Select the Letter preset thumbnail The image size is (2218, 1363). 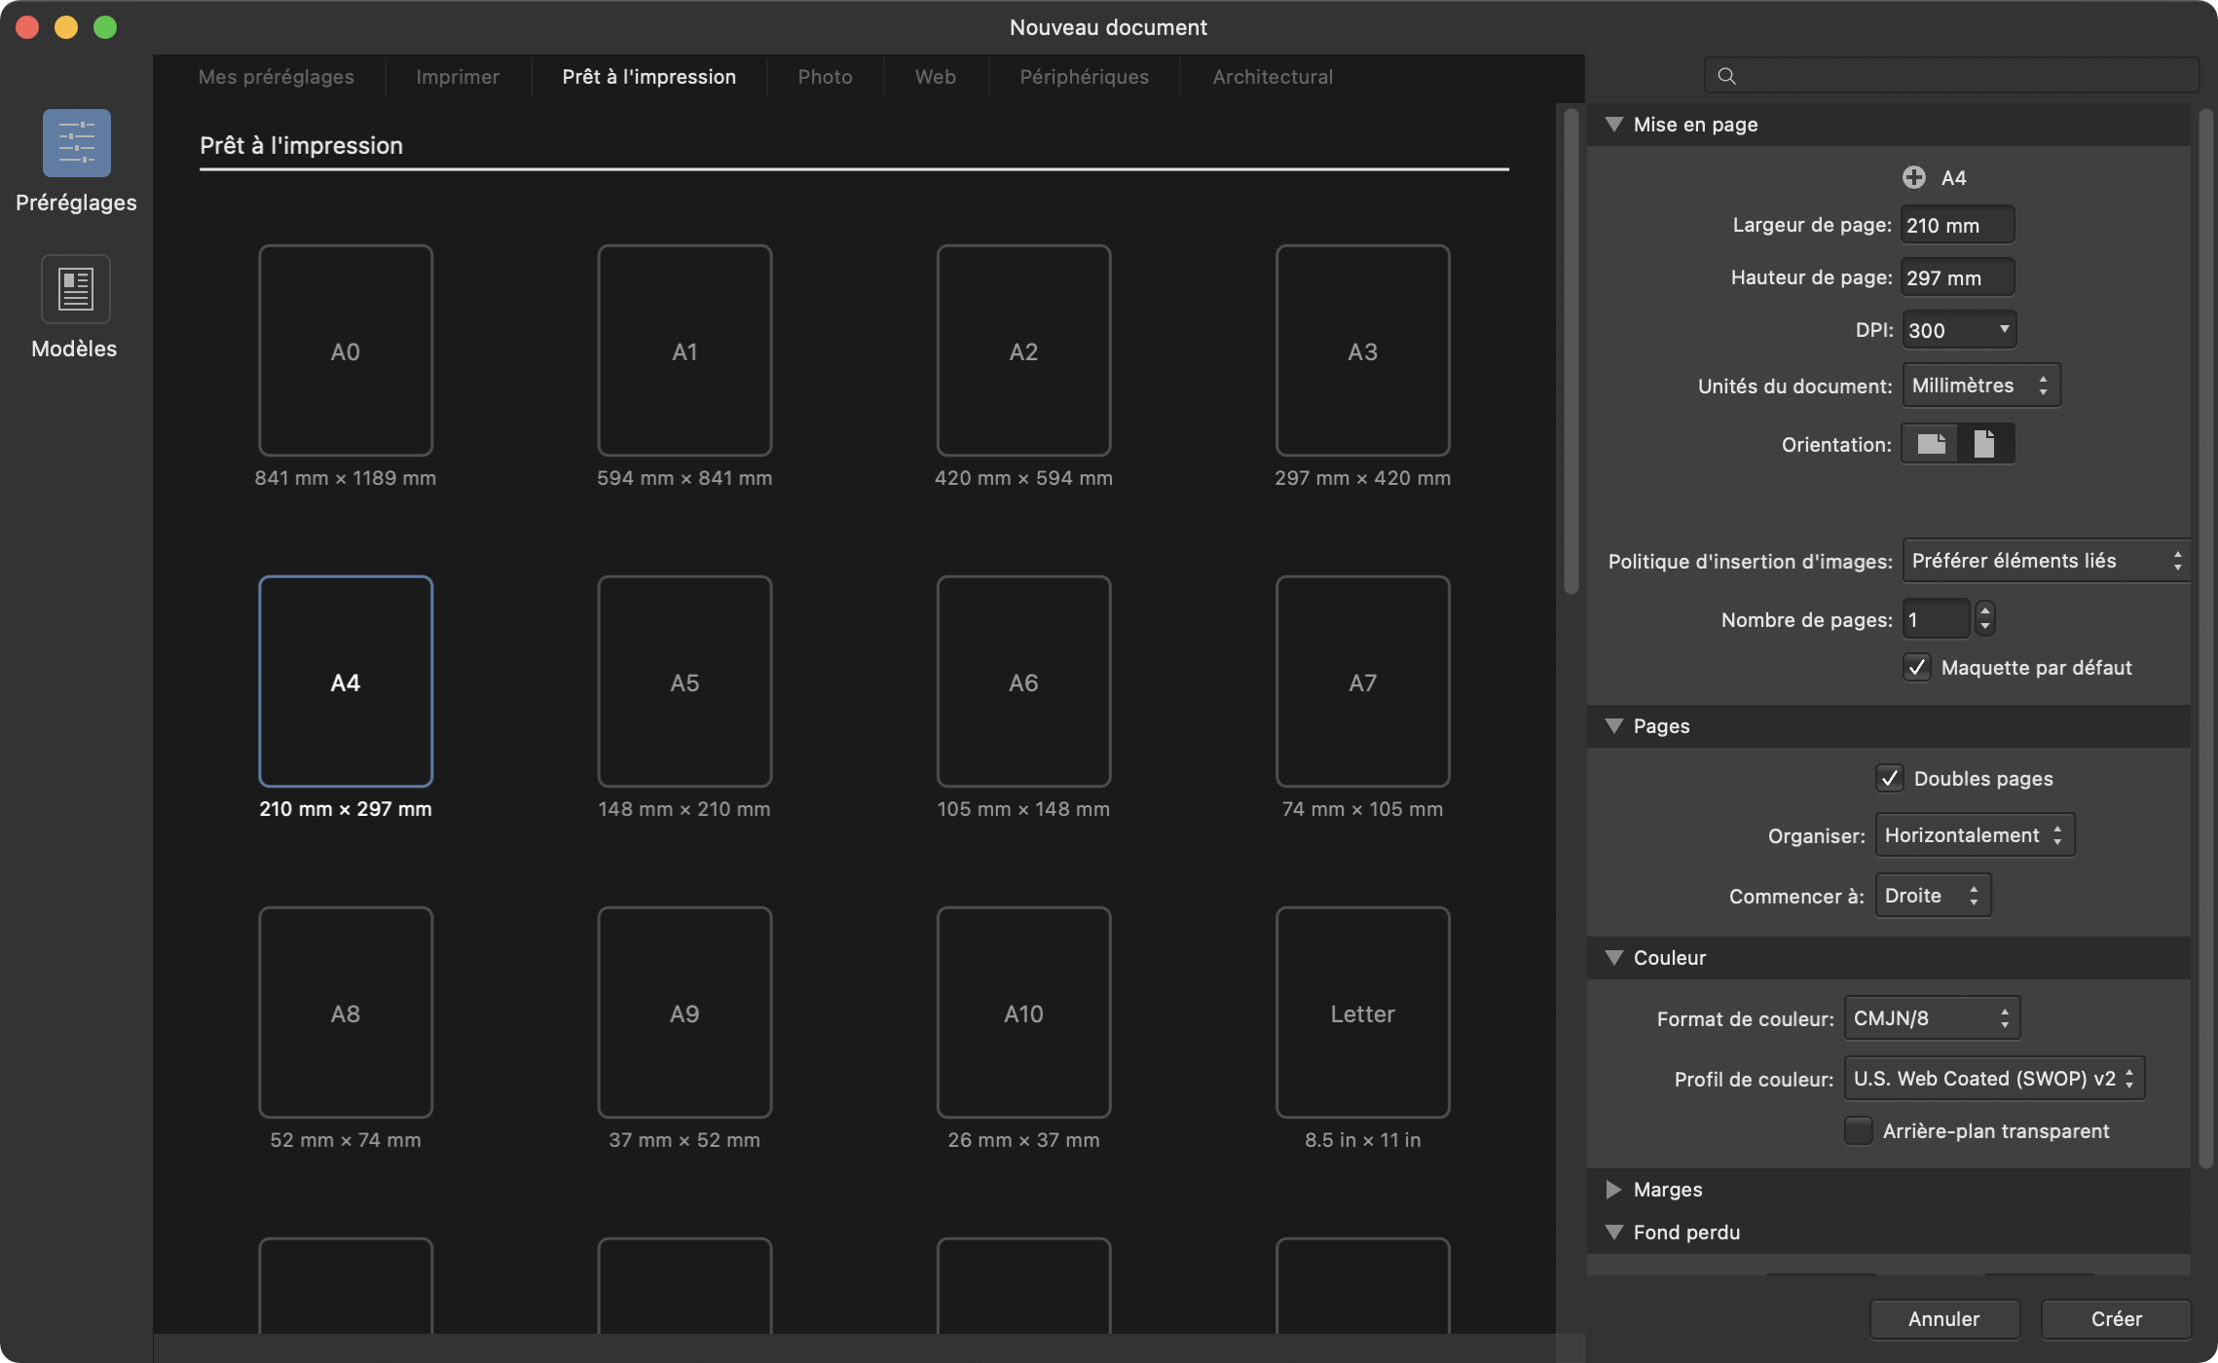[1362, 1013]
